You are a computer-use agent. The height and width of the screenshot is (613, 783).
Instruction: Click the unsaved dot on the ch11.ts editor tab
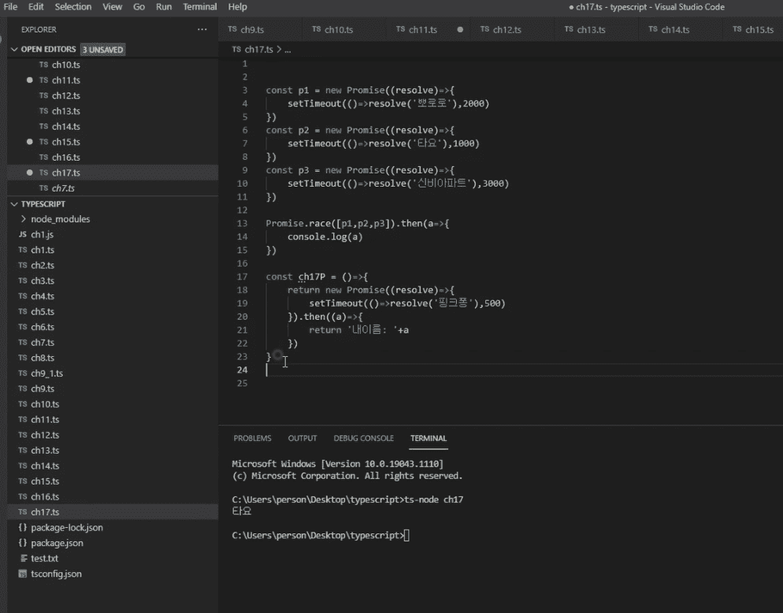pos(460,29)
